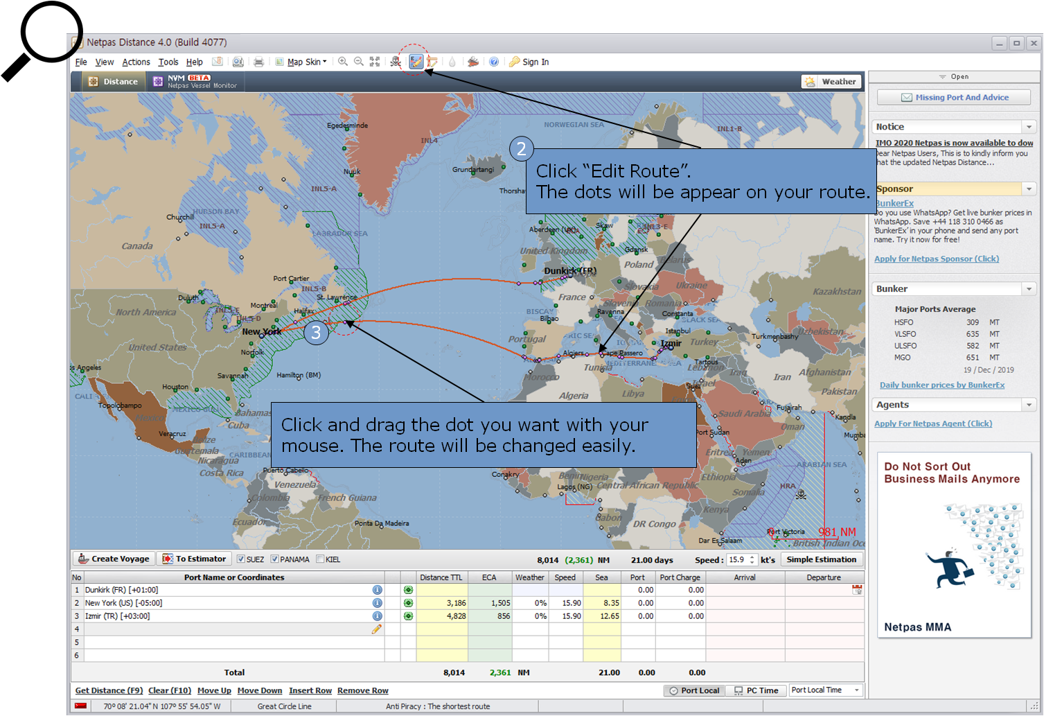Open Daily bunker prices by BunkerEx link

point(942,385)
